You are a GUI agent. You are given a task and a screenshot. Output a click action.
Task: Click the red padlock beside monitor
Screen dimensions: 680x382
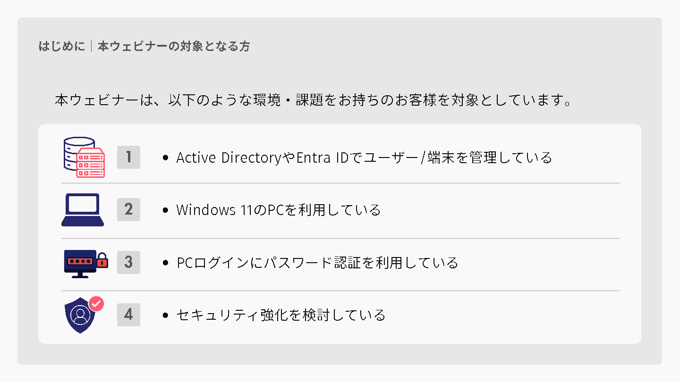102,259
